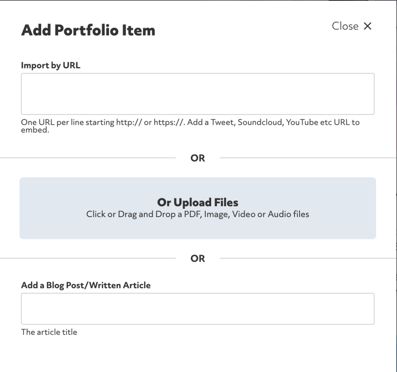
Task: Click the Close text label
Action: pyautogui.click(x=345, y=26)
